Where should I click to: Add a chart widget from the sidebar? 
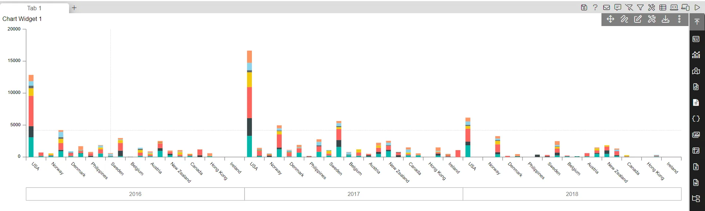pyautogui.click(x=696, y=55)
